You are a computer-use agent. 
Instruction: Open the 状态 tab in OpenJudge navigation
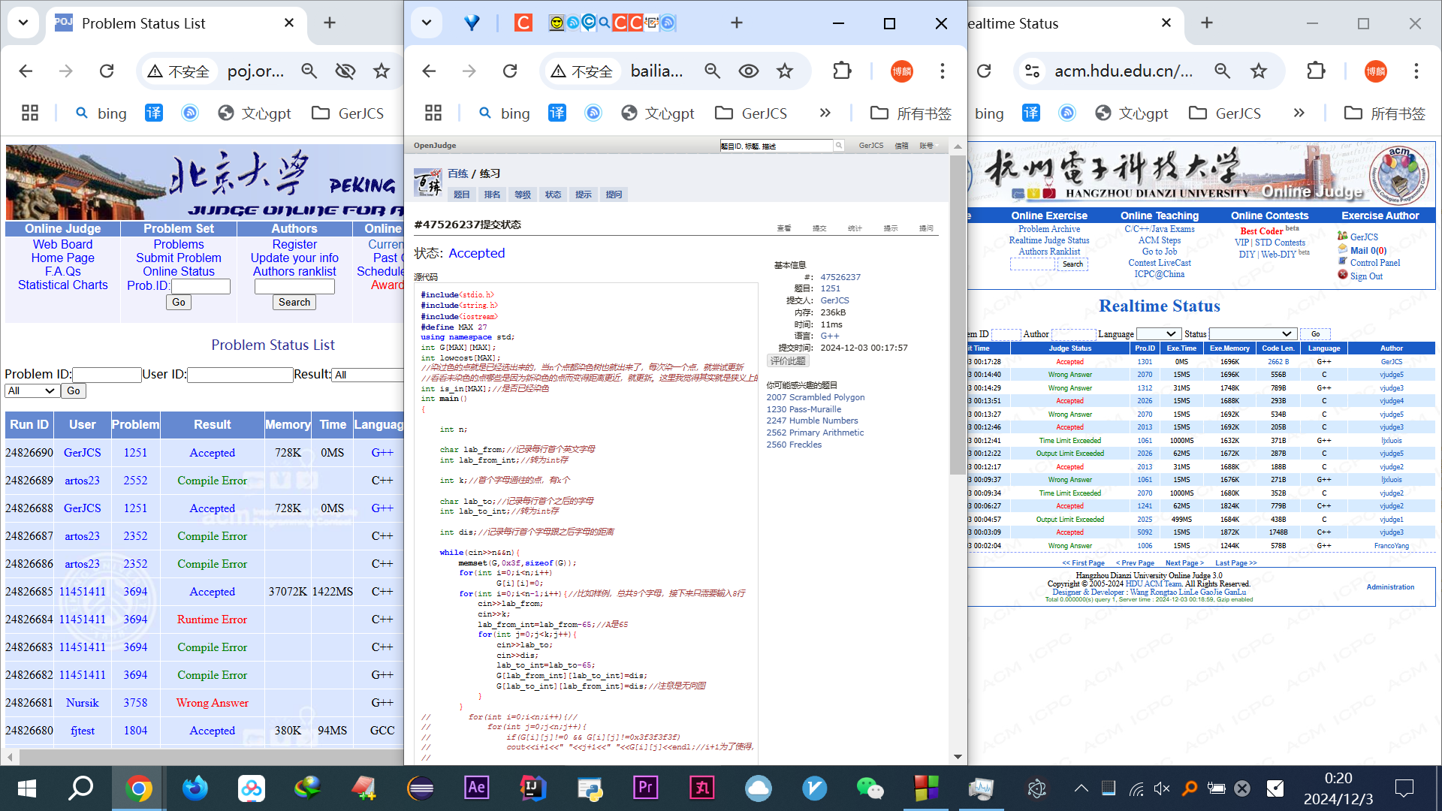[553, 194]
